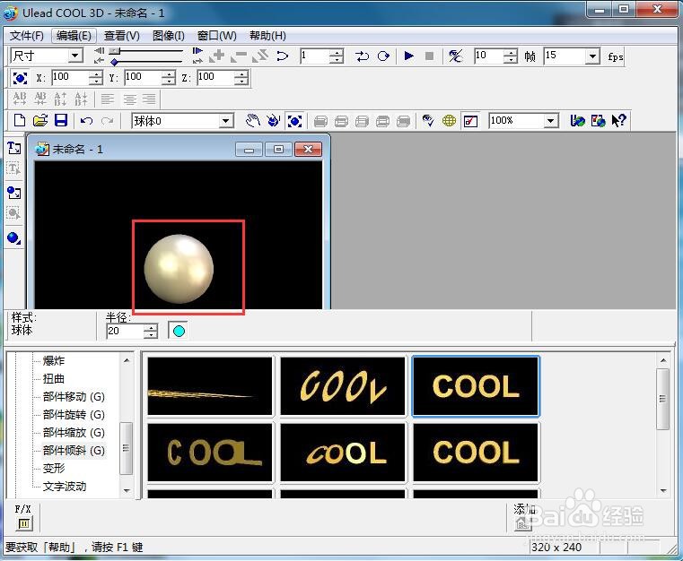Select 部件移动 (G) effect
The width and height of the screenshot is (683, 561).
pos(74,397)
